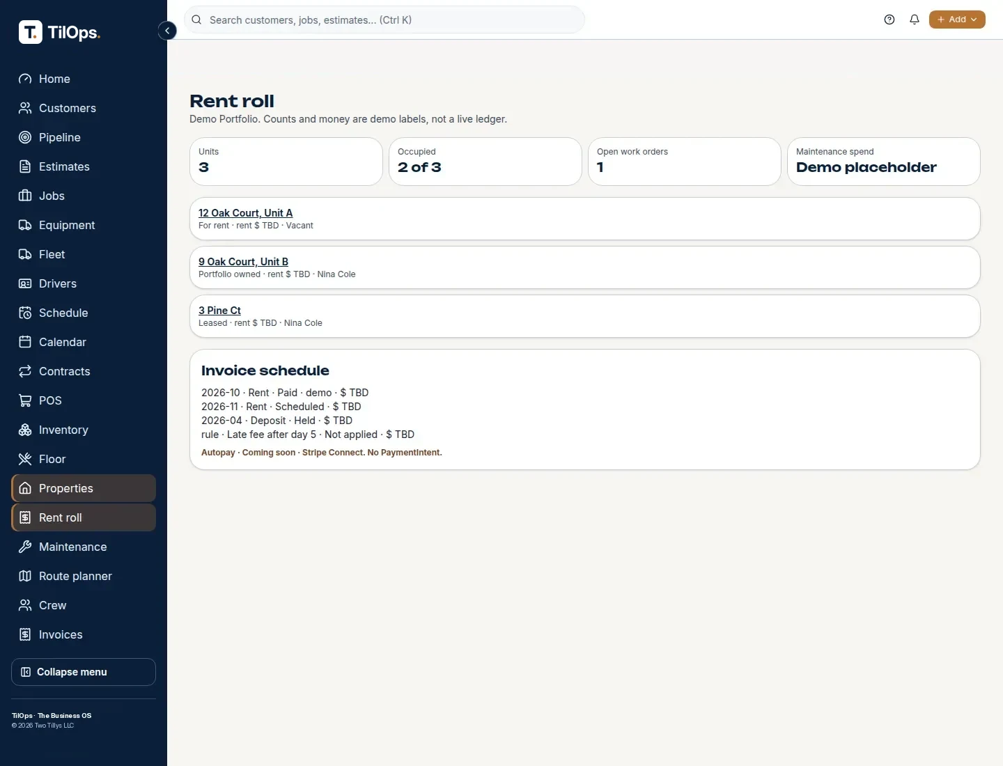Screen dimensions: 1003x766
Task: Open the 3 Pine Ct link
Action: [219, 311]
